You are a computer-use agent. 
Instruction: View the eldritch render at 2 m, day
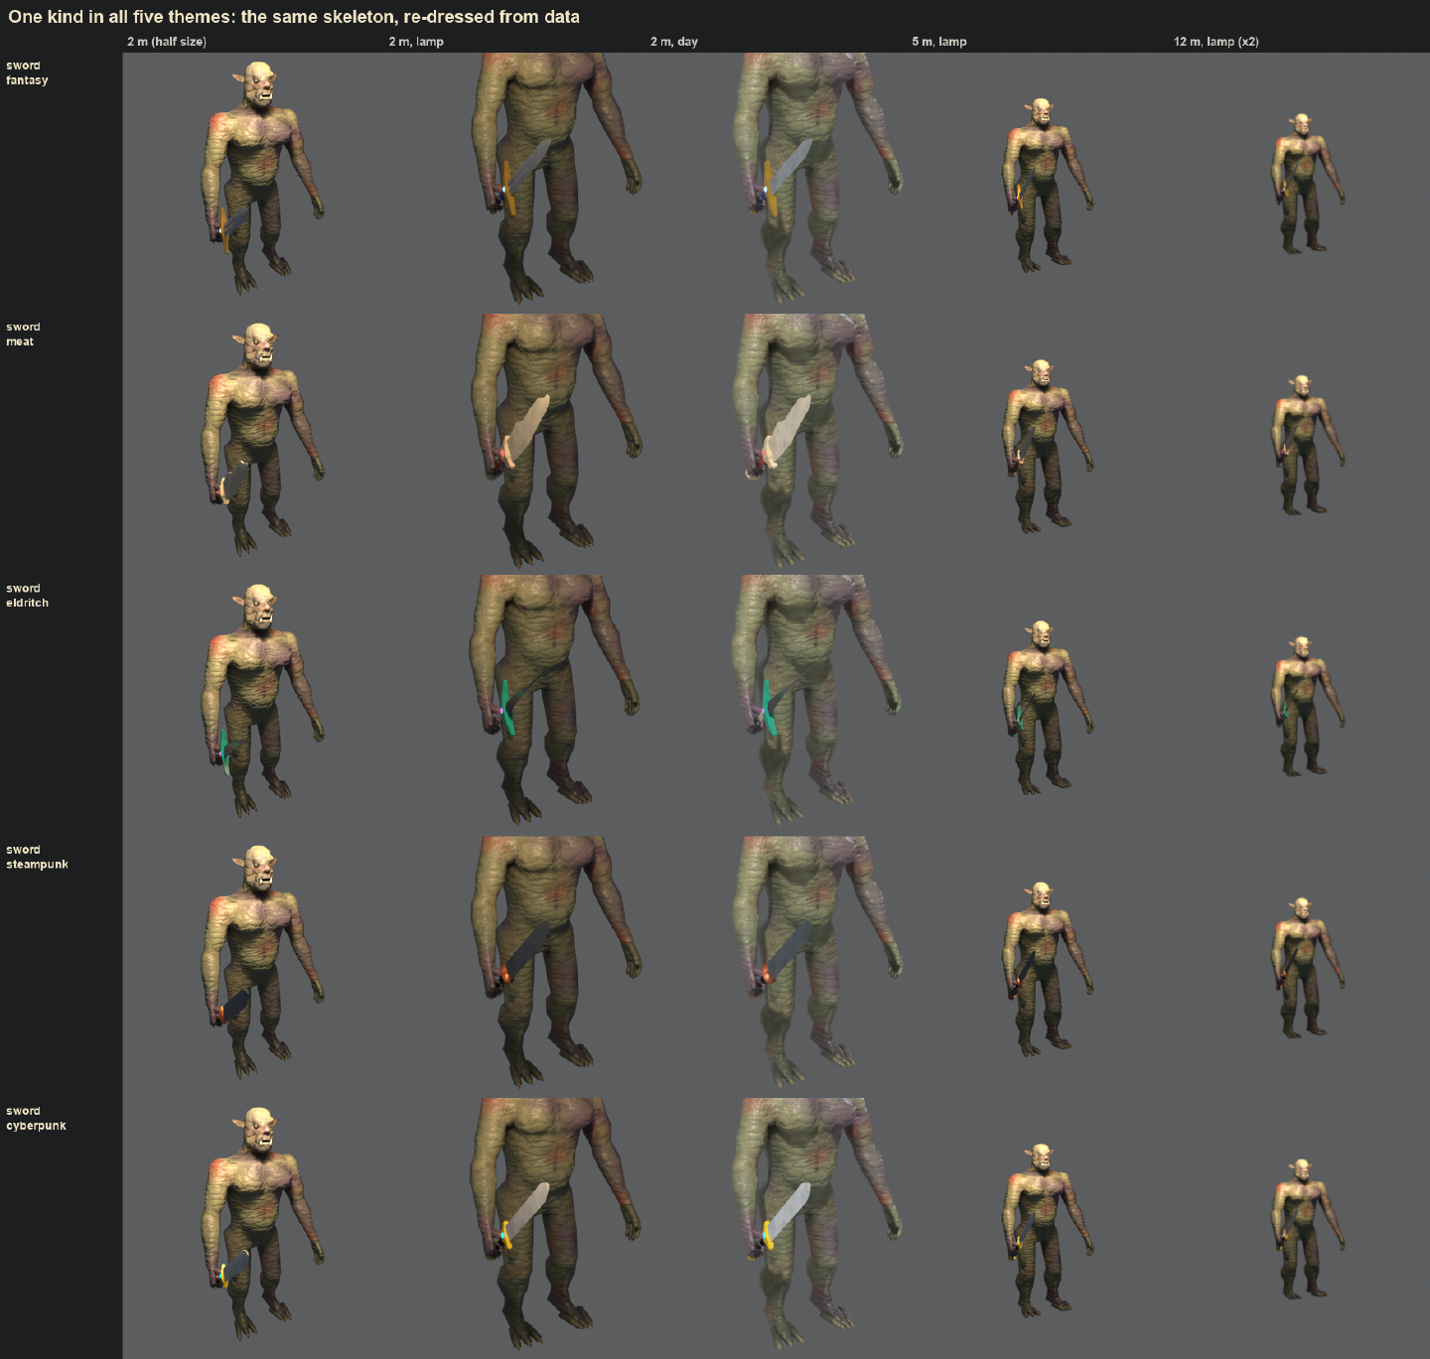(777, 707)
